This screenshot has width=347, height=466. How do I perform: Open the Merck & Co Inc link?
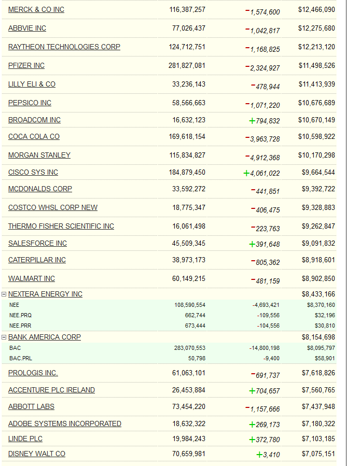click(36, 9)
